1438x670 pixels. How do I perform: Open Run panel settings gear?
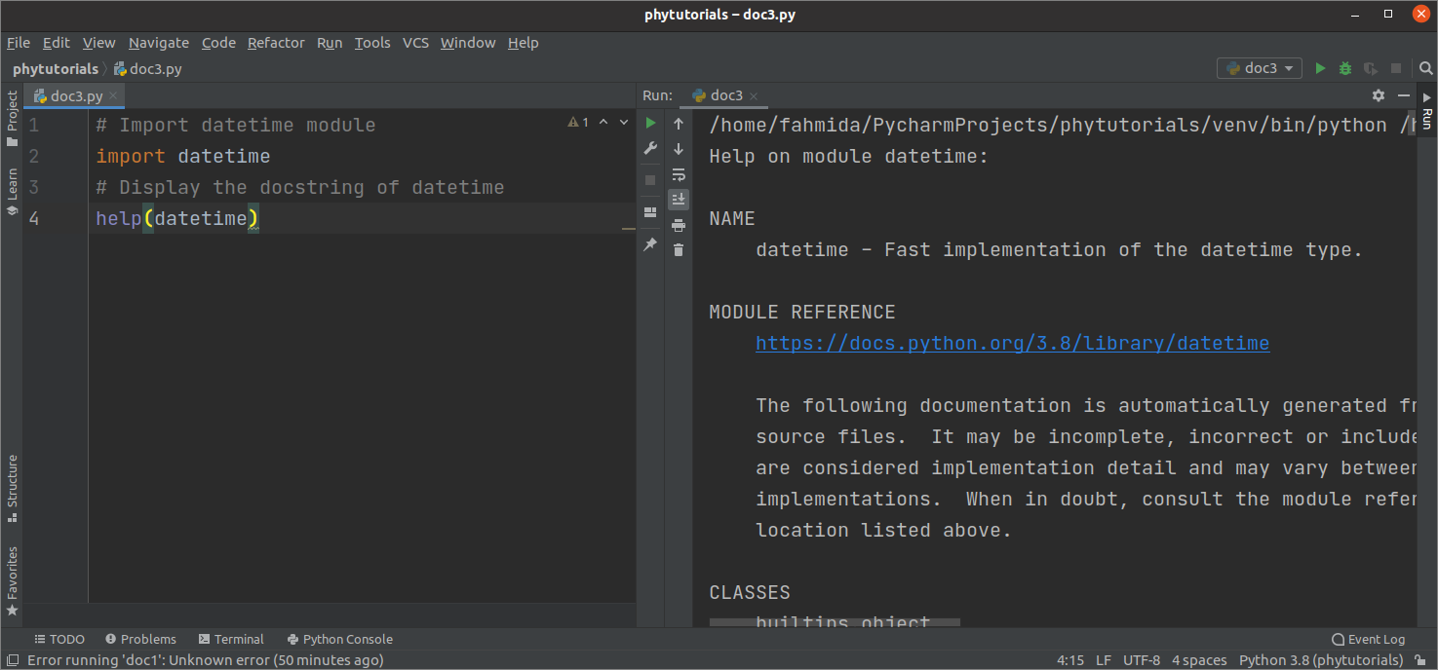pyautogui.click(x=1378, y=95)
